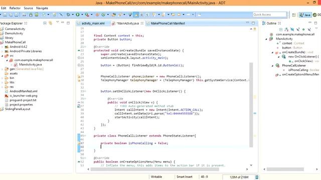The width and height of the screenshot is (321, 180).
Task: Open the Android Virtual Device Manager icon
Action: [x=37, y=14]
